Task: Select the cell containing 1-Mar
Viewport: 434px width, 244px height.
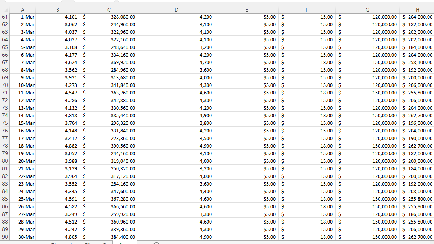Action: [x=23, y=17]
